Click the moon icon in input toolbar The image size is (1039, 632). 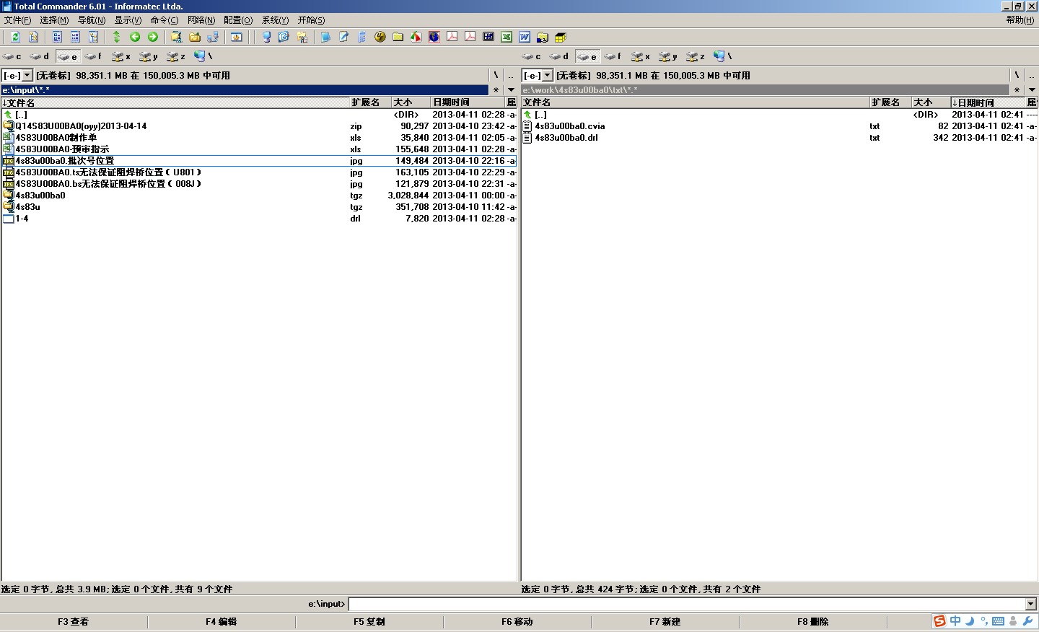pyautogui.click(x=970, y=621)
